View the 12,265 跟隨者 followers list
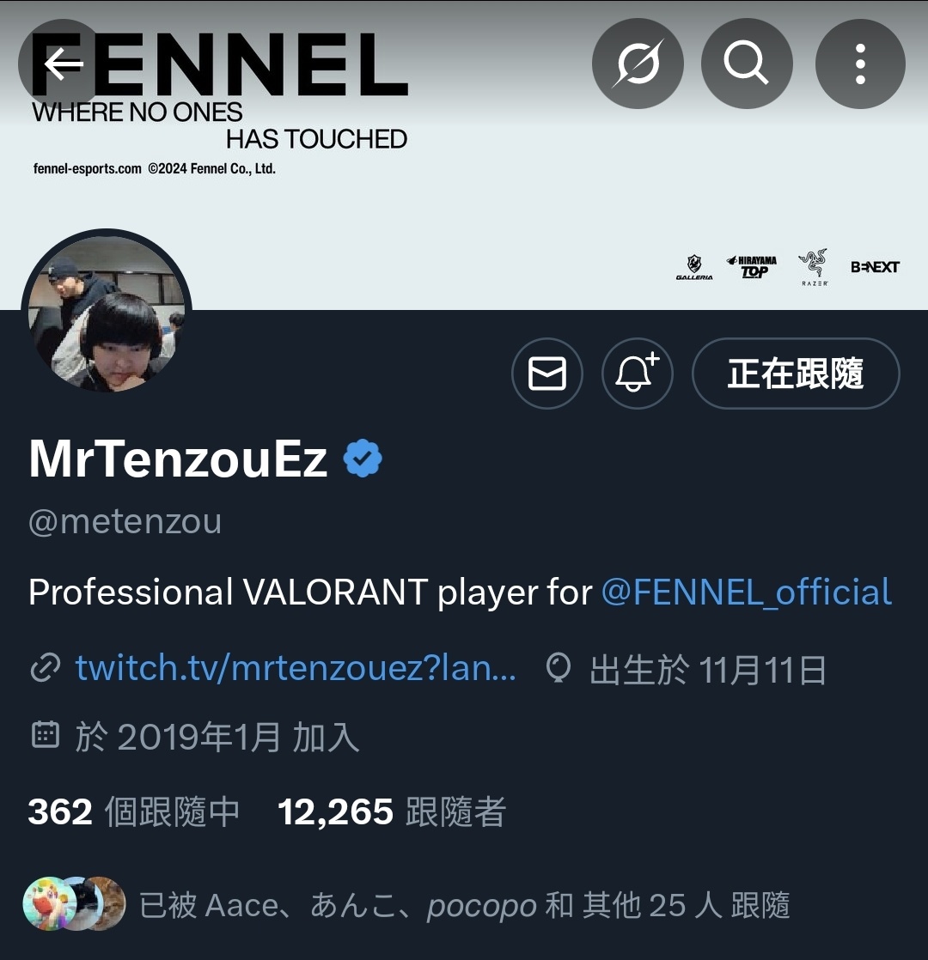 click(392, 811)
